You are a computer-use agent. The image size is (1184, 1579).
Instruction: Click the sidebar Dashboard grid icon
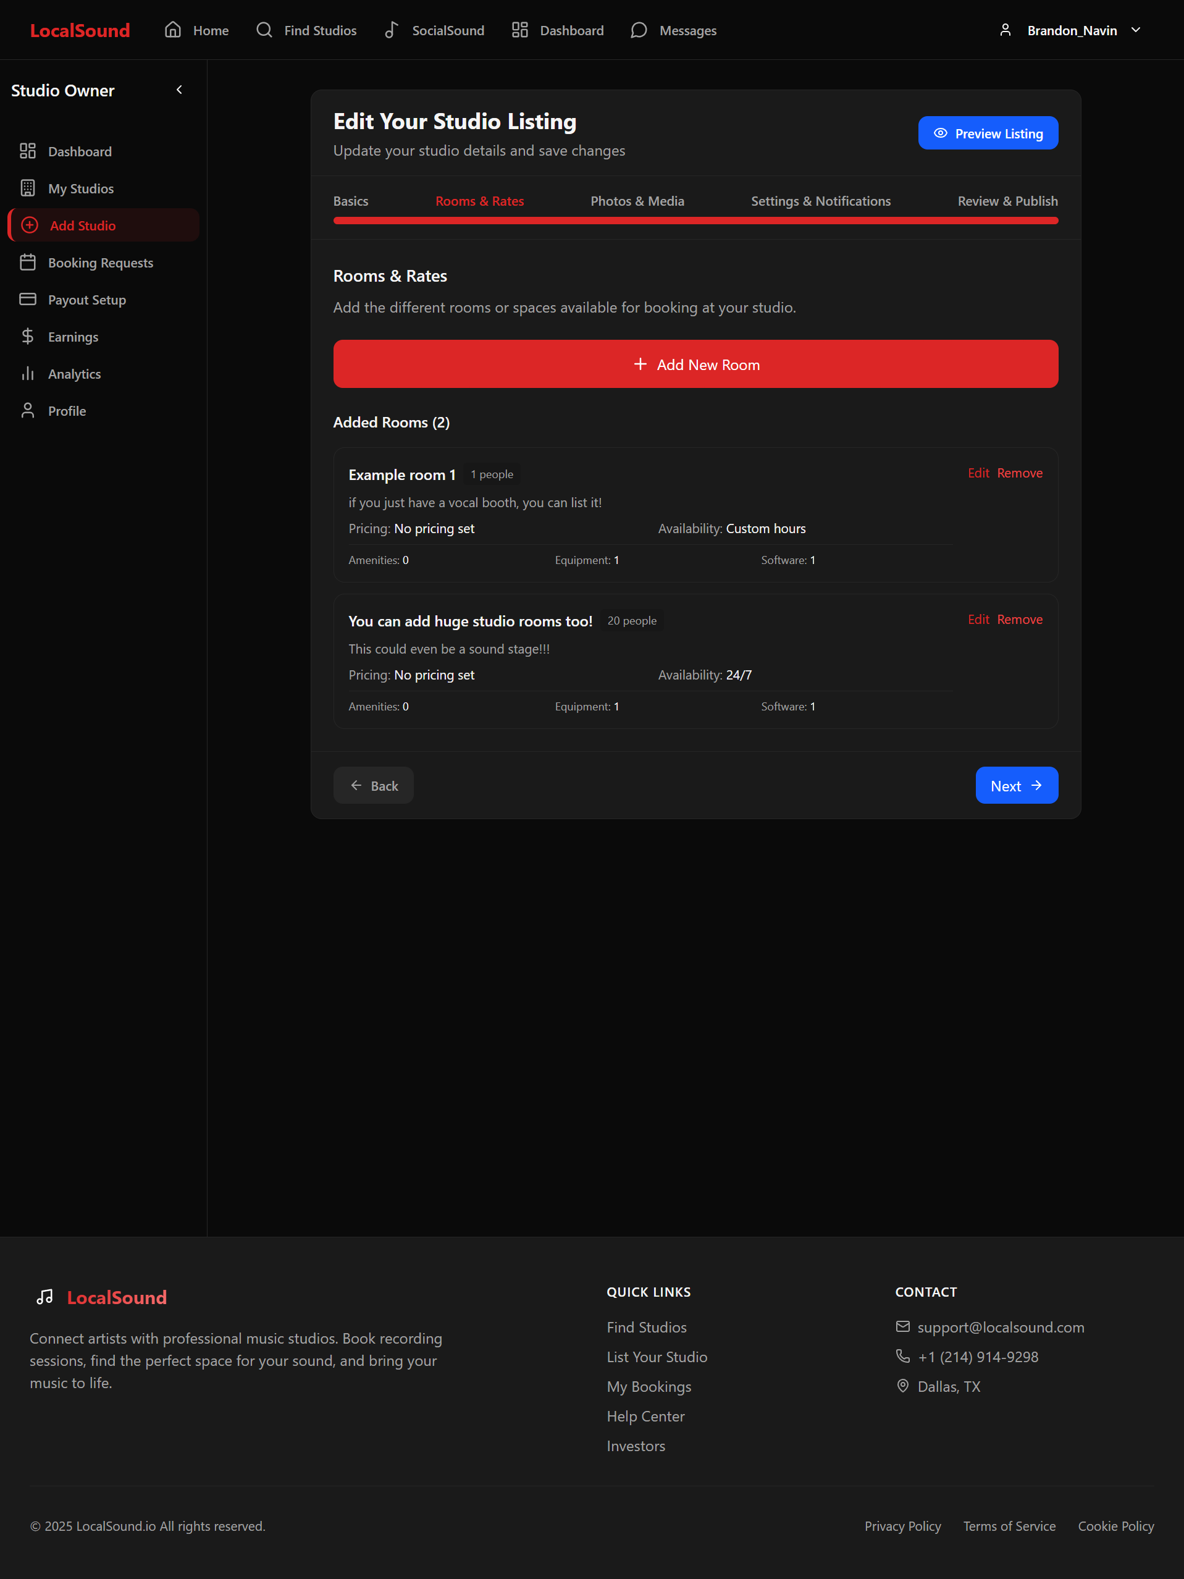point(28,151)
